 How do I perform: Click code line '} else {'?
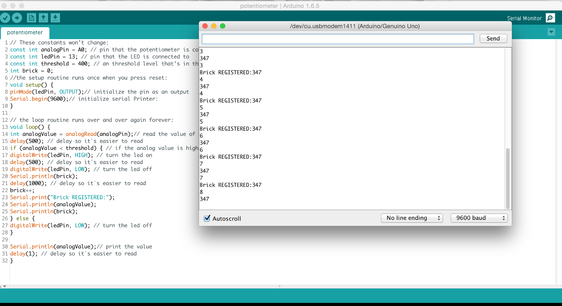pyautogui.click(x=22, y=218)
